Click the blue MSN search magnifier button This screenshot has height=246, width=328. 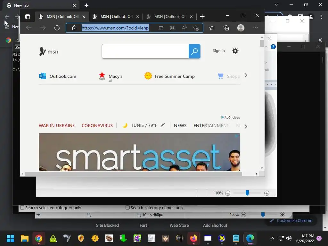click(194, 51)
